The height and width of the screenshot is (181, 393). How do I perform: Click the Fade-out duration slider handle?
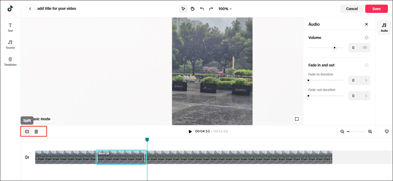pyautogui.click(x=308, y=96)
